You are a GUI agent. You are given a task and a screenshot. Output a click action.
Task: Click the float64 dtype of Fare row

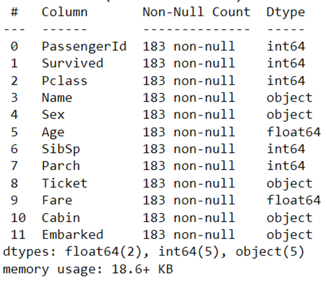pos(294,201)
